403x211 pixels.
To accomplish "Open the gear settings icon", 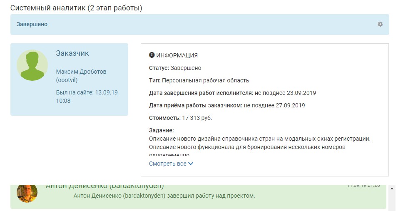I will (380, 24).
